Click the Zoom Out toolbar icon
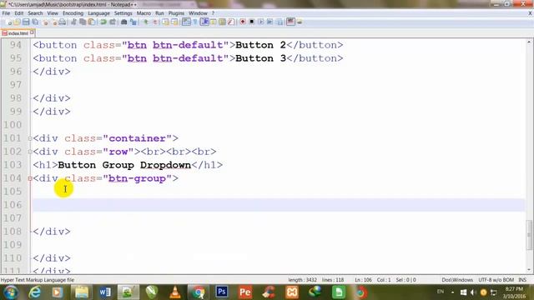Image resolution: width=534 pixels, height=300 pixels. pos(155,22)
